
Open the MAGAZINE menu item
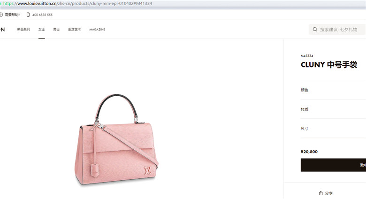click(x=97, y=30)
